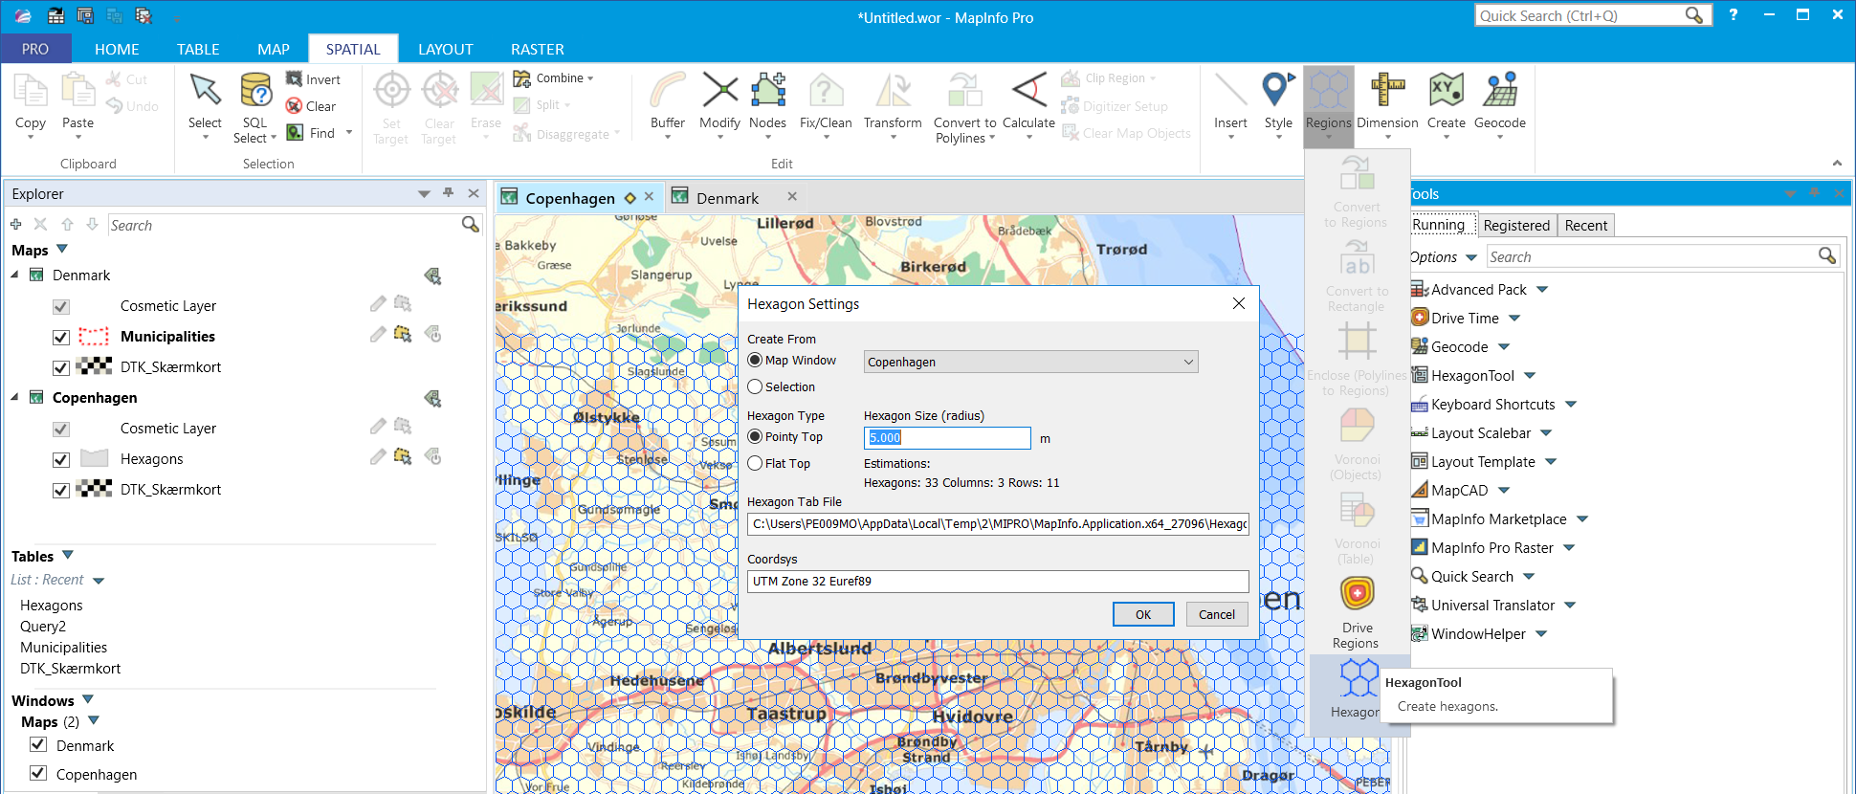Viewport: 1856px width, 794px height.
Task: Open the PRO backstage button
Action: 35,49
